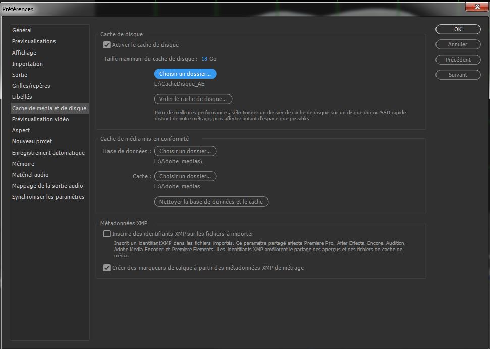490x349 pixels.
Task: Open 'Synchroniser les paramètres' section
Action: pos(48,197)
